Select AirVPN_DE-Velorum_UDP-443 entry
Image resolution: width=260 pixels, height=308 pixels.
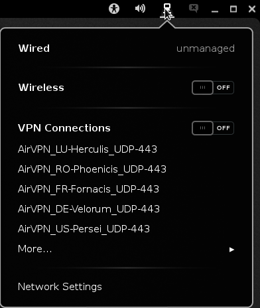[89, 209]
